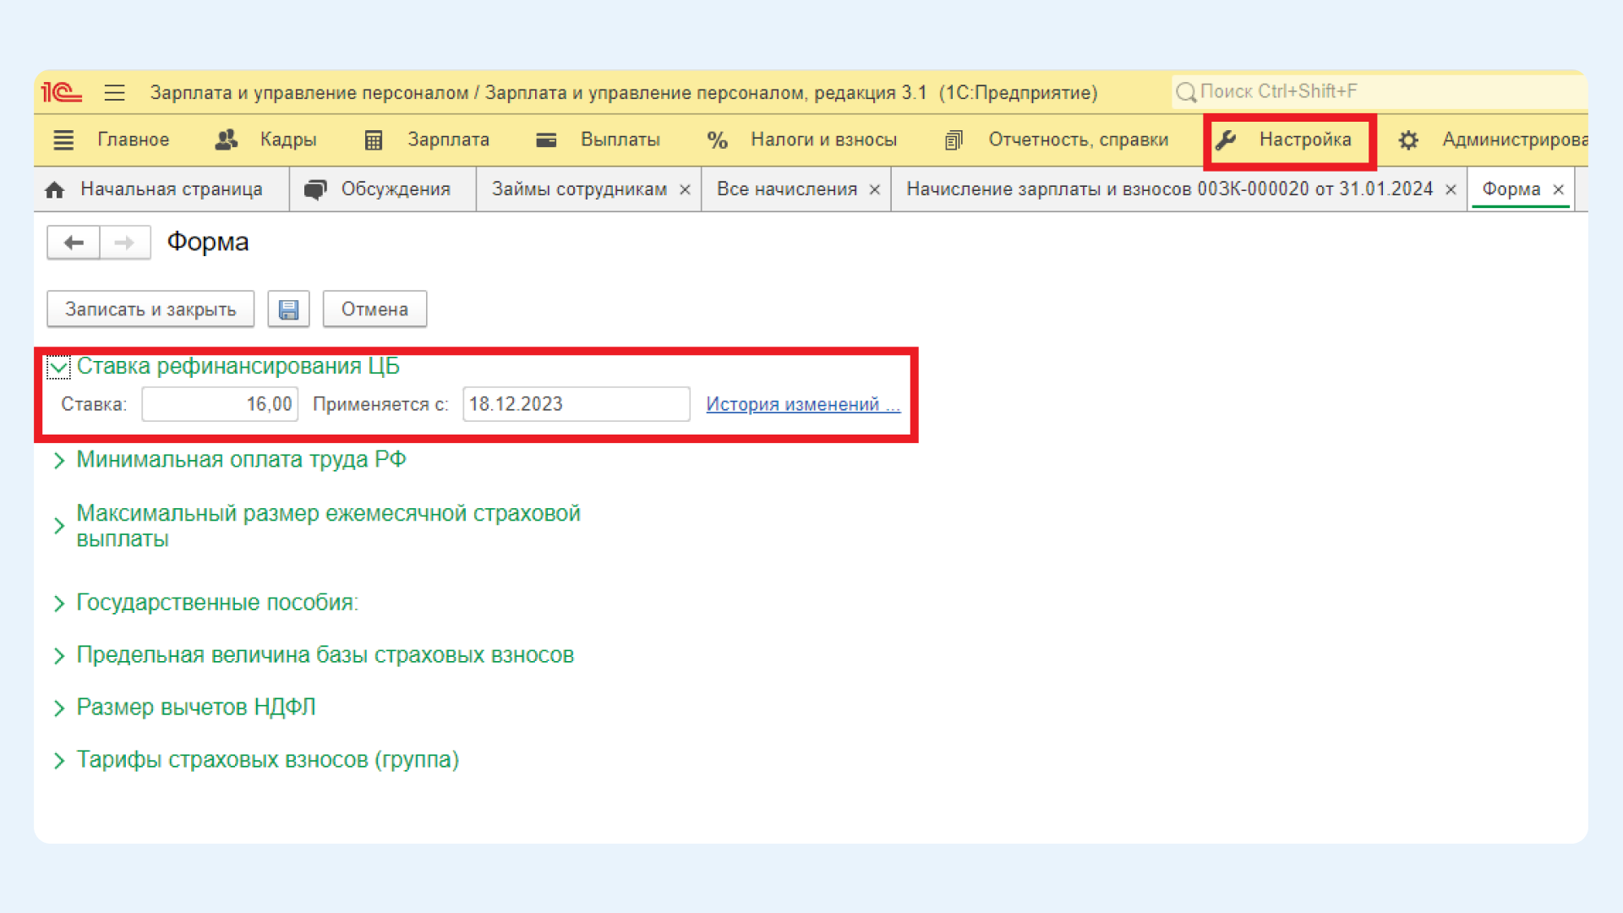Open the История изменений link
1623x913 pixels.
[803, 404]
